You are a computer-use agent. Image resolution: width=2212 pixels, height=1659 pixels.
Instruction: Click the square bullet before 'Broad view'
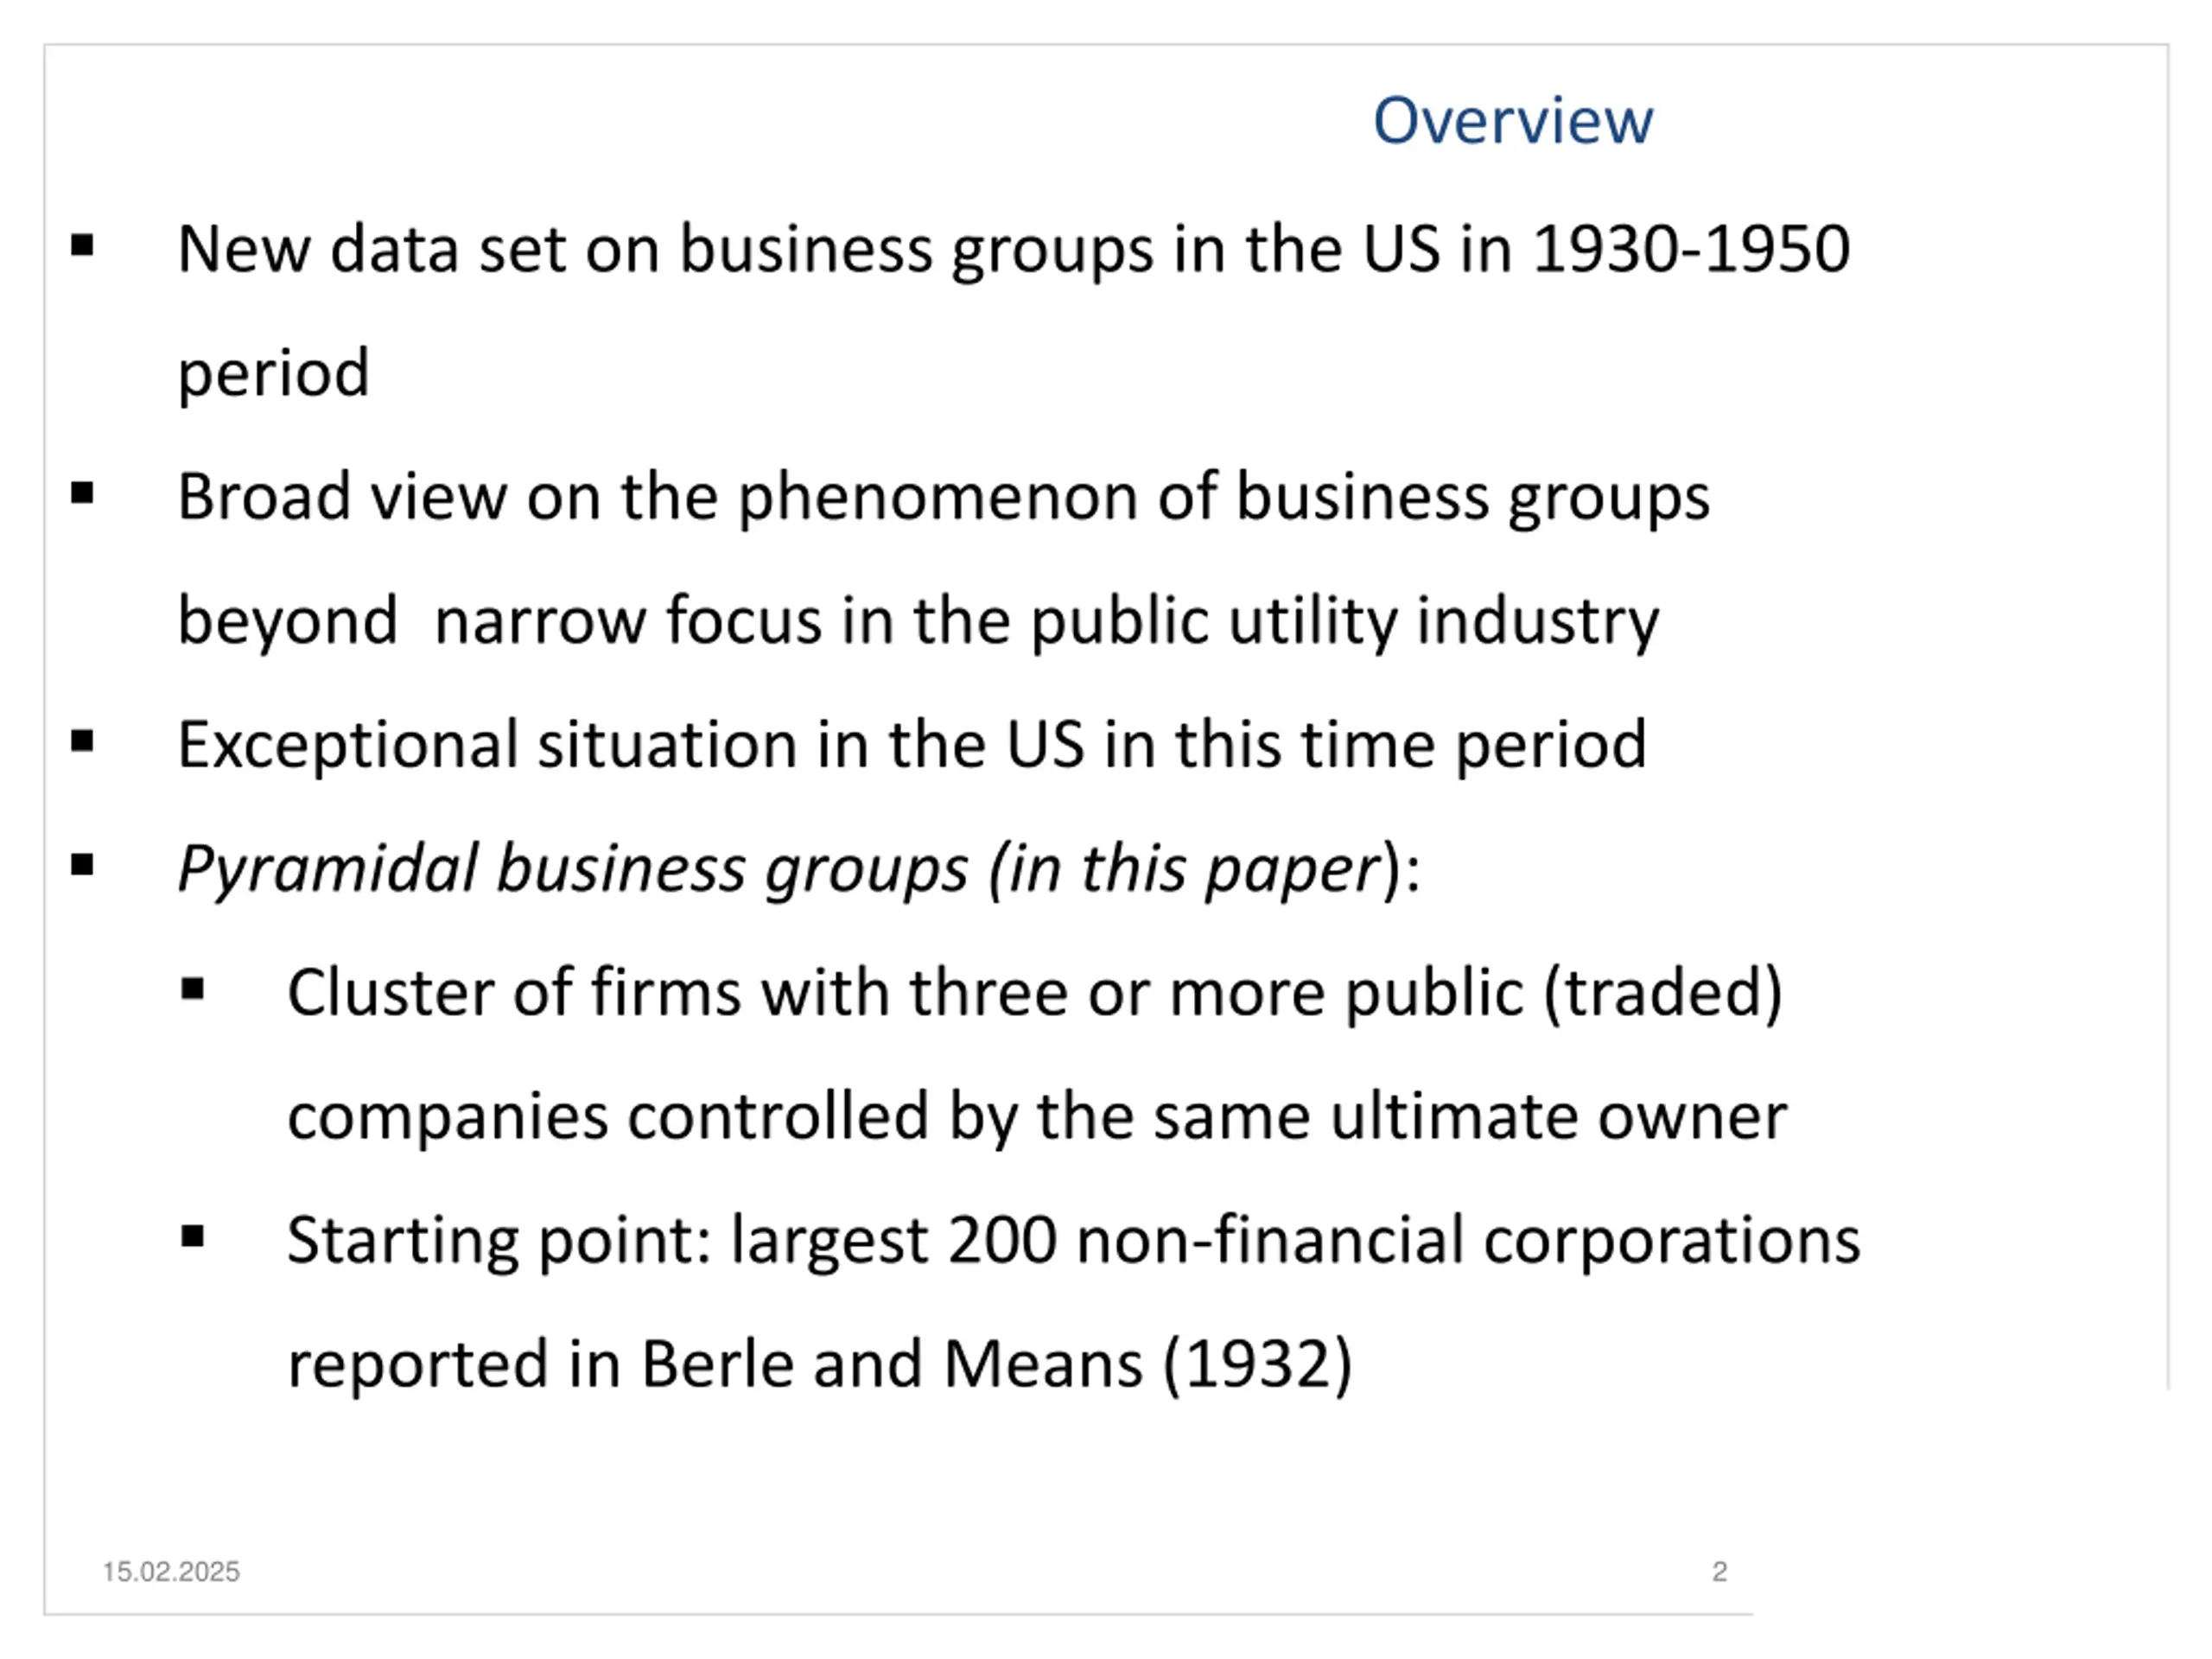pos(83,493)
